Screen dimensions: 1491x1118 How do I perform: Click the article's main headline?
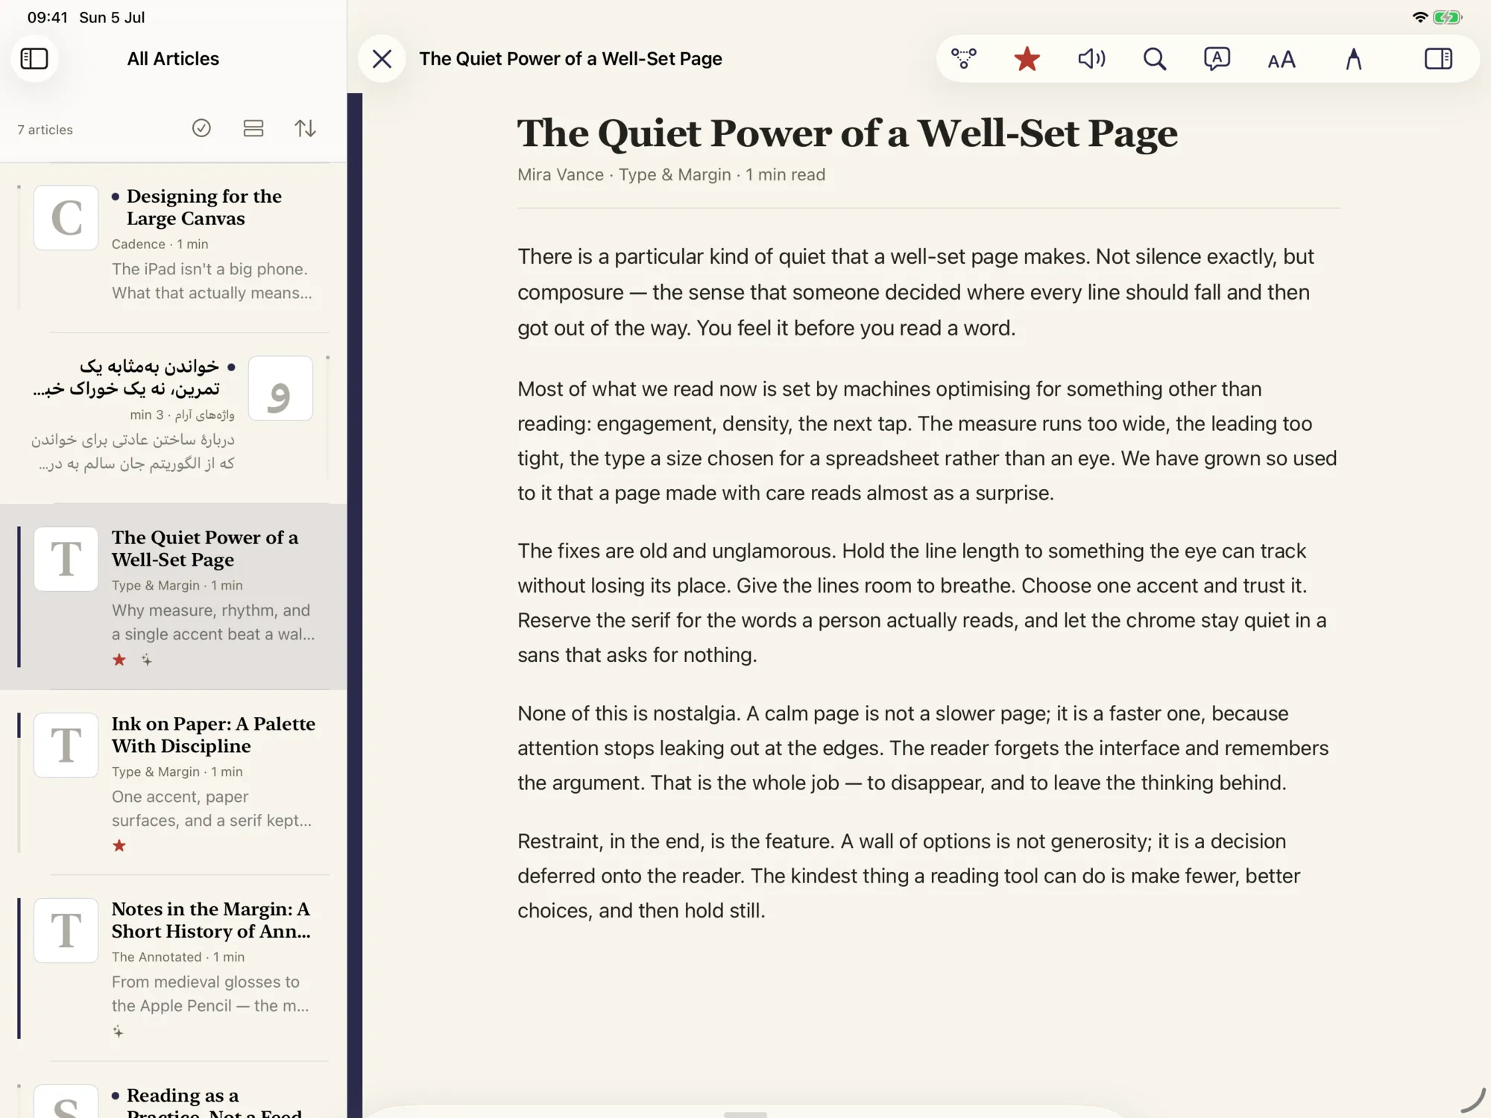tap(847, 133)
